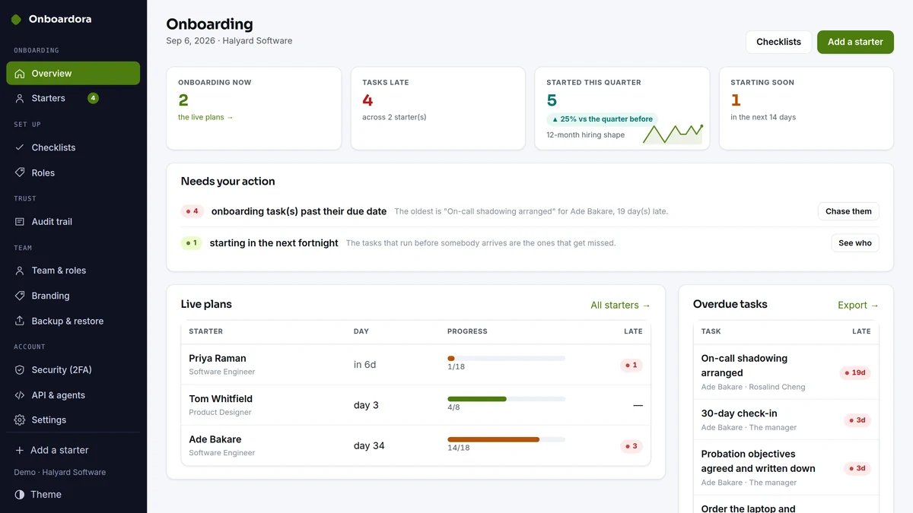Click the Checklists button in the header
This screenshot has height=513, width=913.
(x=778, y=42)
